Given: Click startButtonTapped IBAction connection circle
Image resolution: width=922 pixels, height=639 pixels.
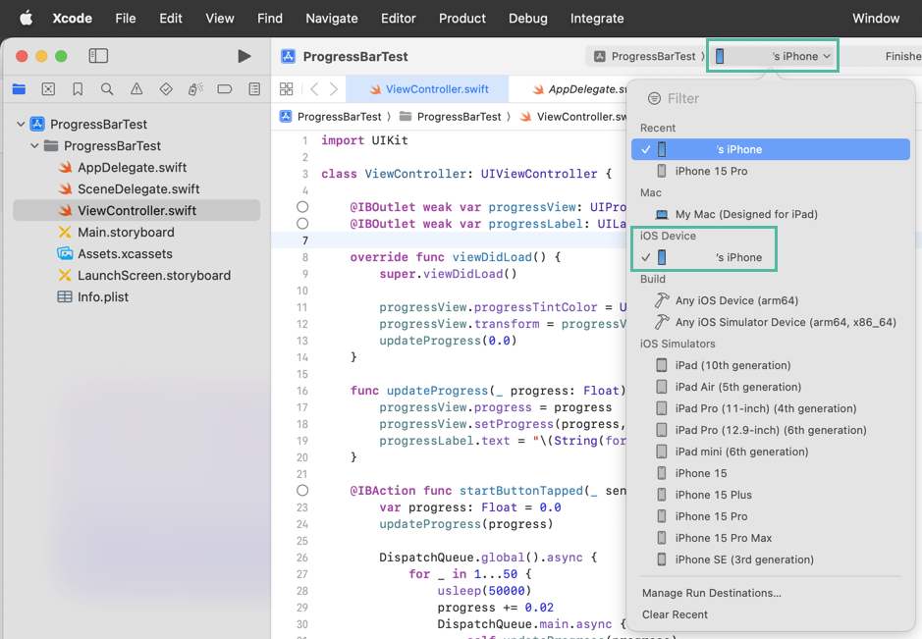Looking at the screenshot, I should pyautogui.click(x=302, y=490).
